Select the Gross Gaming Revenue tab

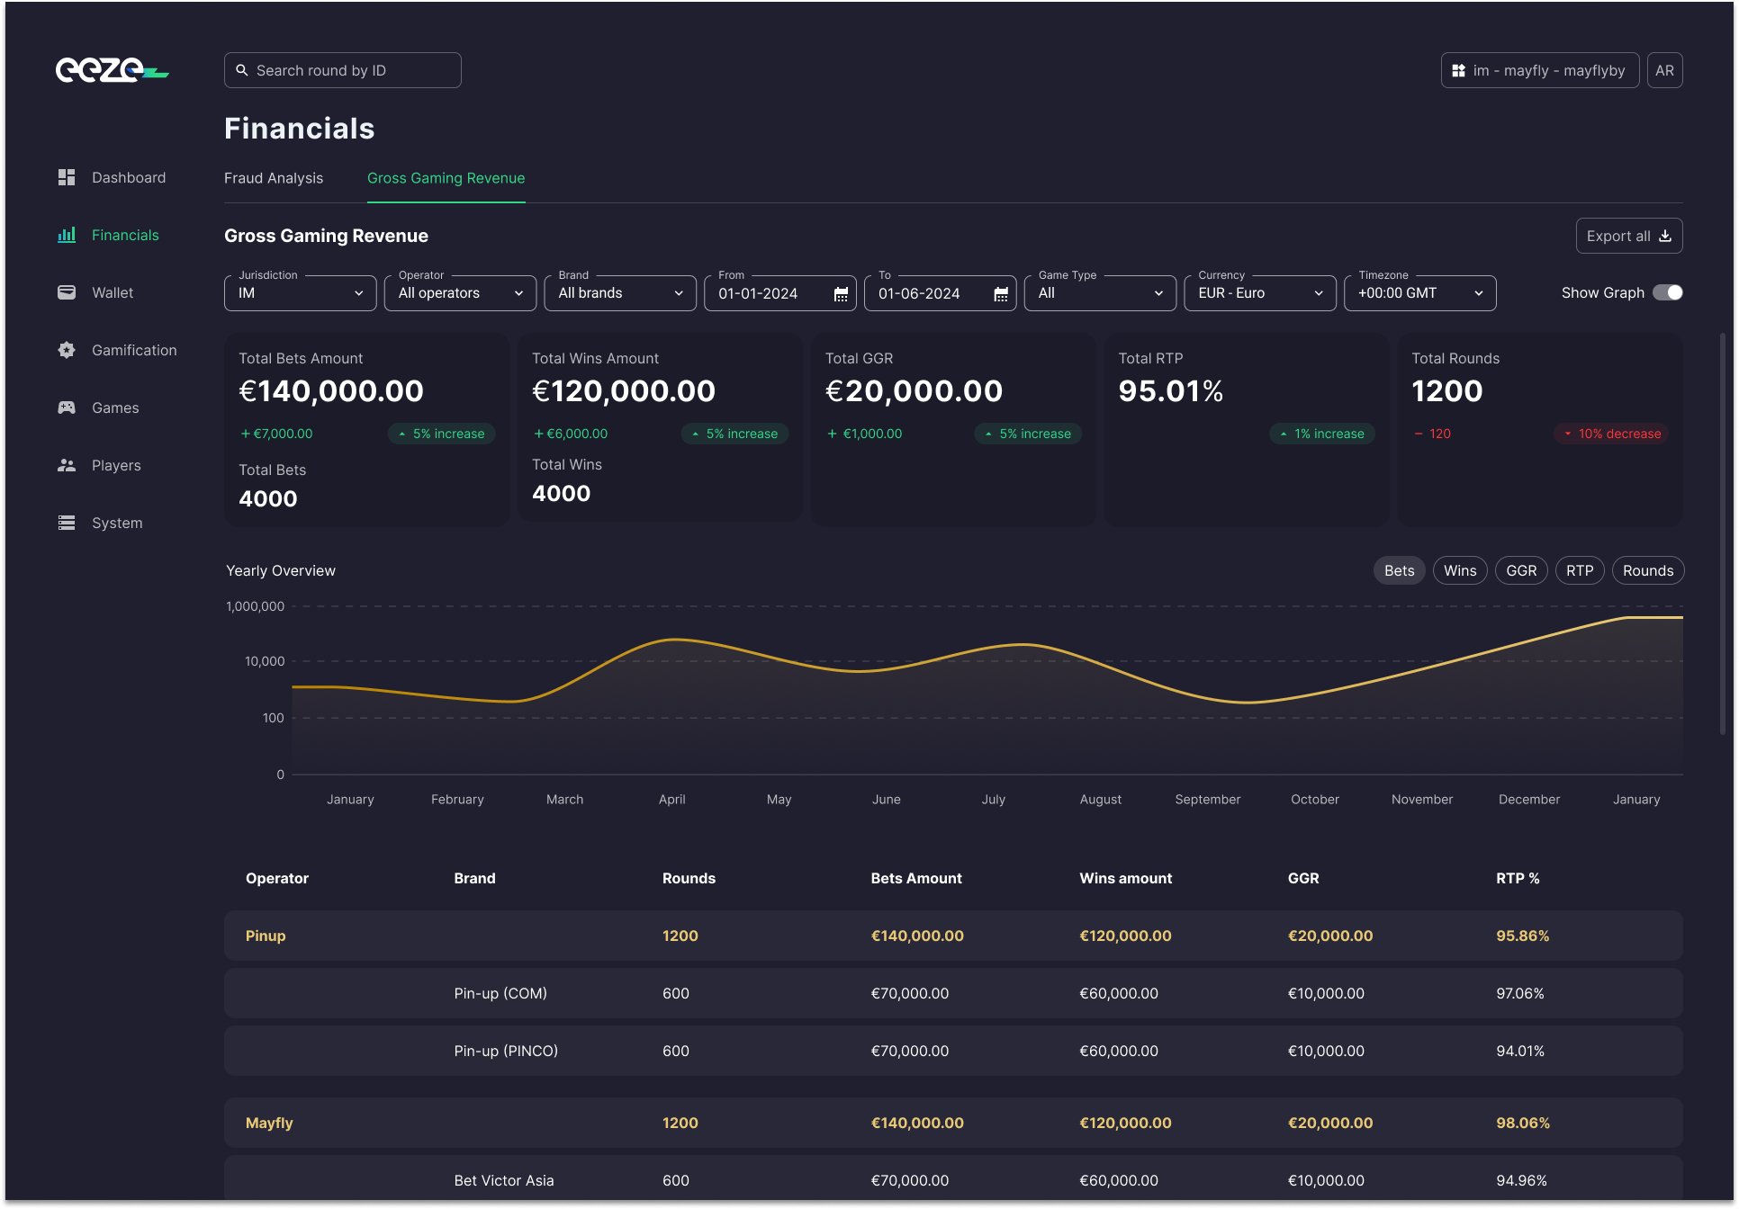[x=446, y=178]
